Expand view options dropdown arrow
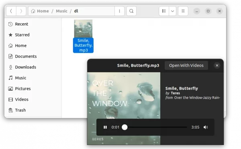Screen dimensions: 241x149 pyautogui.click(x=172, y=11)
